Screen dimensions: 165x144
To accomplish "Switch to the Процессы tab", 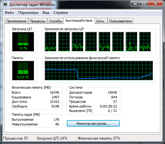I will (38, 21).
